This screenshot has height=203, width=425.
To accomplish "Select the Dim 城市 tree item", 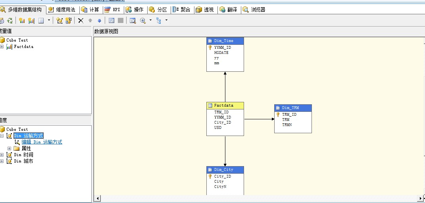I will (23, 161).
